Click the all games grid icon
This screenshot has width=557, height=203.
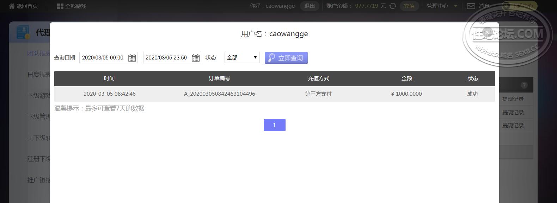pos(60,6)
